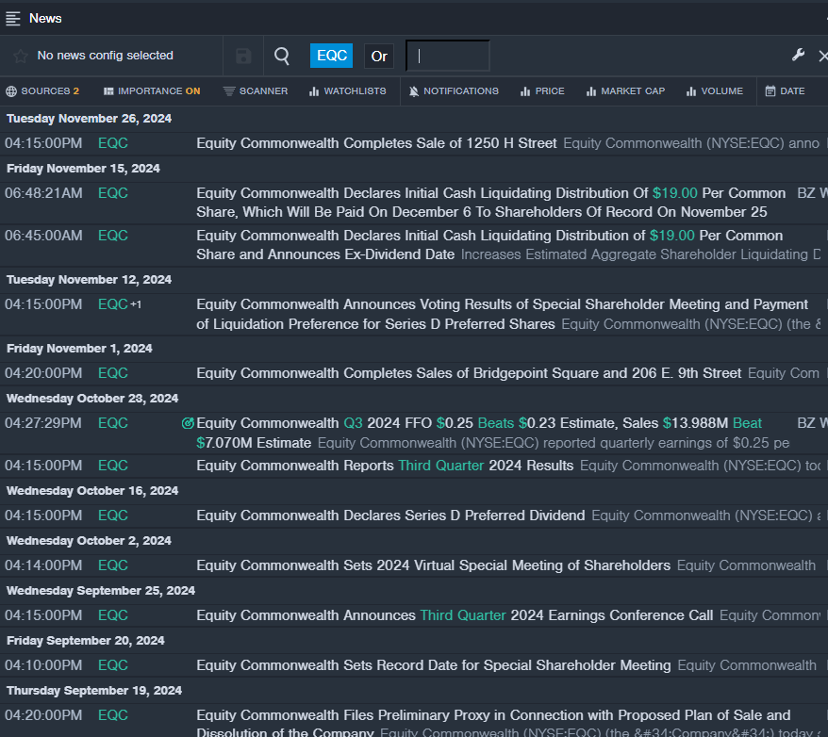This screenshot has height=737, width=828.
Task: Click the News panel menu icon
Action: pos(13,18)
